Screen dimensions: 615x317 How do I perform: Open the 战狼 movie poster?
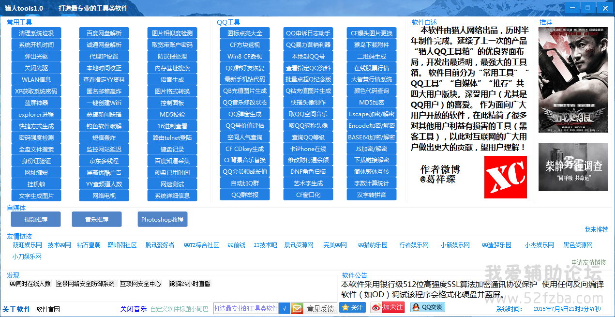coord(573,80)
